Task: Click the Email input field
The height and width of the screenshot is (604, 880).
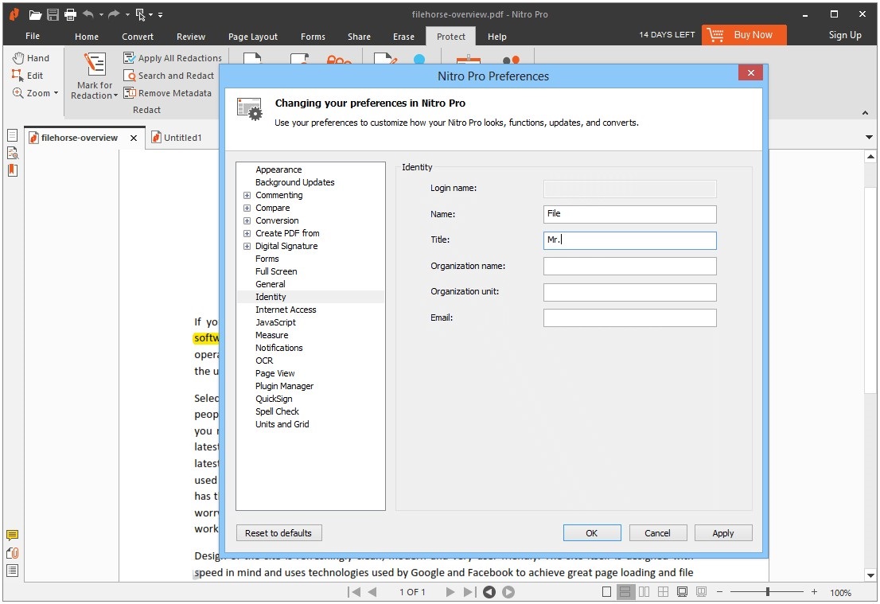Action: coord(629,318)
